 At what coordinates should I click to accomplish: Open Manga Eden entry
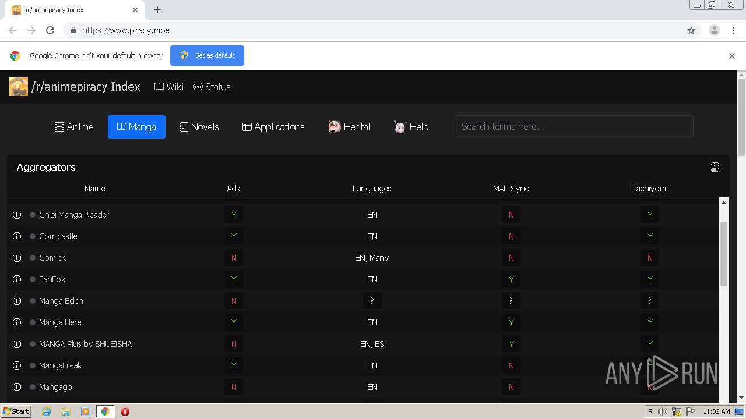[x=61, y=301]
